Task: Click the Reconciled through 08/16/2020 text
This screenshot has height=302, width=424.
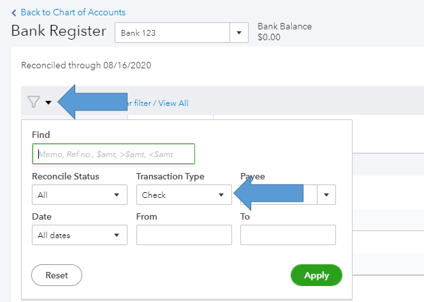Action: click(x=86, y=65)
